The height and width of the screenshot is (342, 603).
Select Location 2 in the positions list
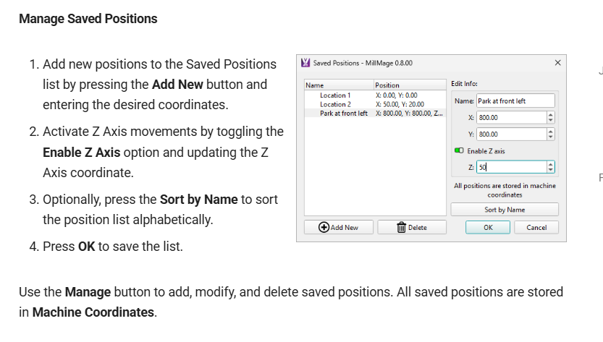(335, 104)
